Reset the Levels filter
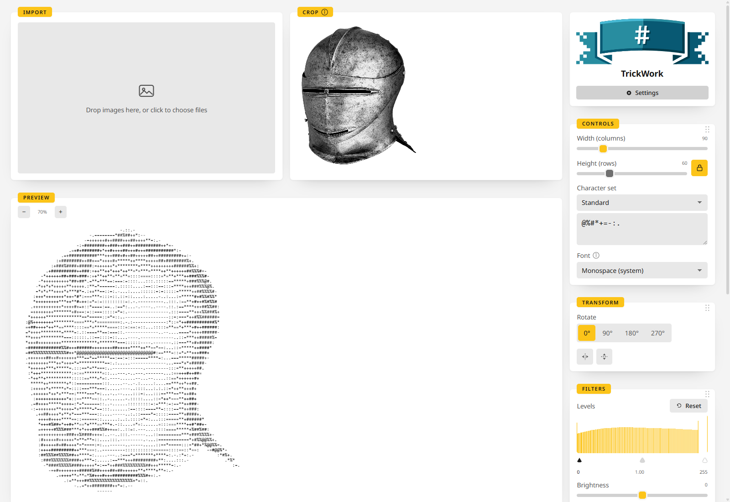The height and width of the screenshot is (502, 730). coord(688,406)
